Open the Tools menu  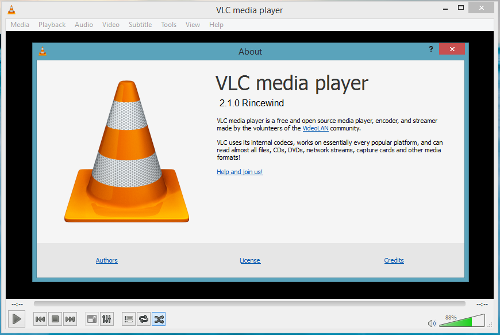tap(168, 24)
